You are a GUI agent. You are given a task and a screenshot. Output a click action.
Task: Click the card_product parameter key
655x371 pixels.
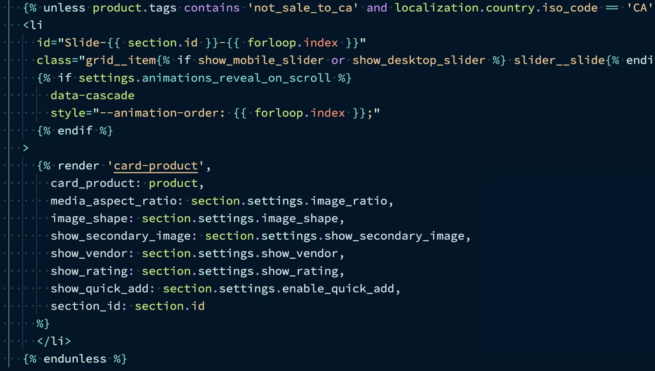click(92, 183)
